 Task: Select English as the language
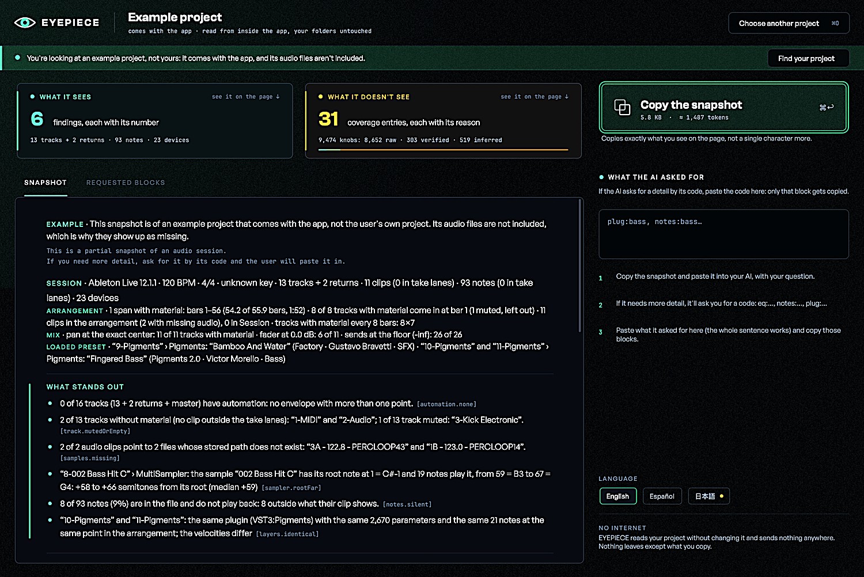click(x=617, y=496)
